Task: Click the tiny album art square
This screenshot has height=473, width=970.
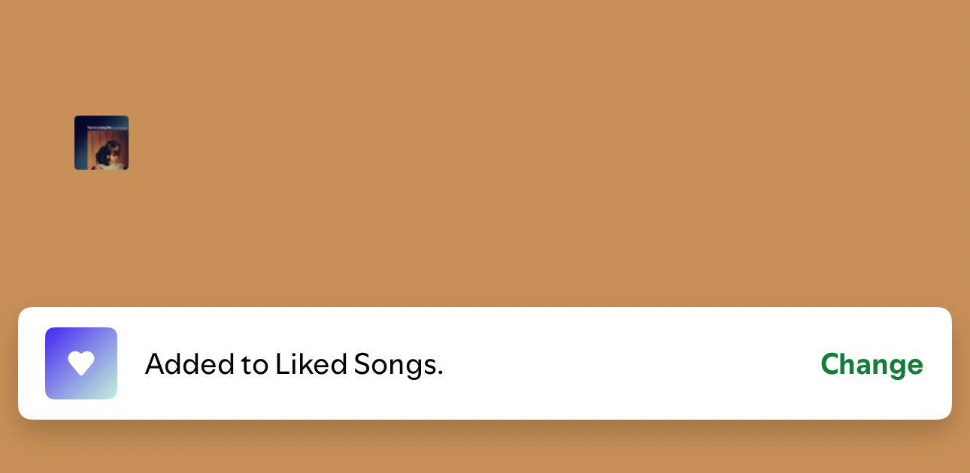Action: pyautogui.click(x=102, y=143)
